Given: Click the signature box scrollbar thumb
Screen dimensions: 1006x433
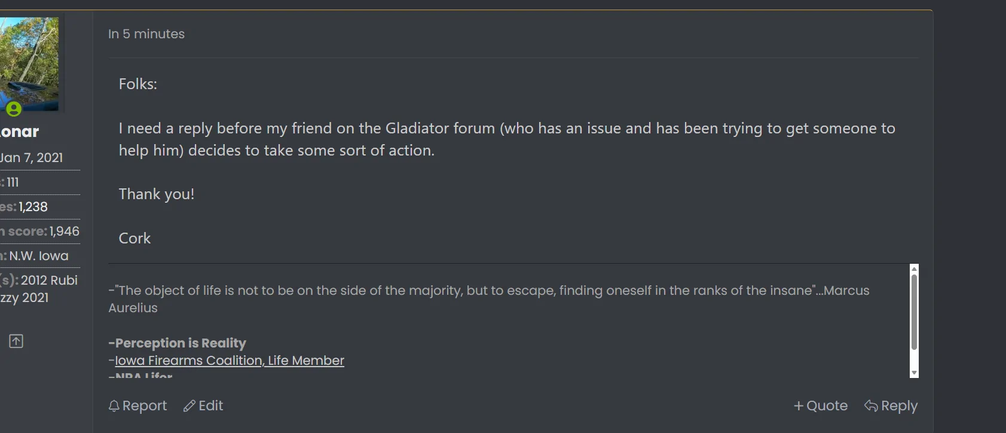Looking at the screenshot, I should (x=914, y=312).
